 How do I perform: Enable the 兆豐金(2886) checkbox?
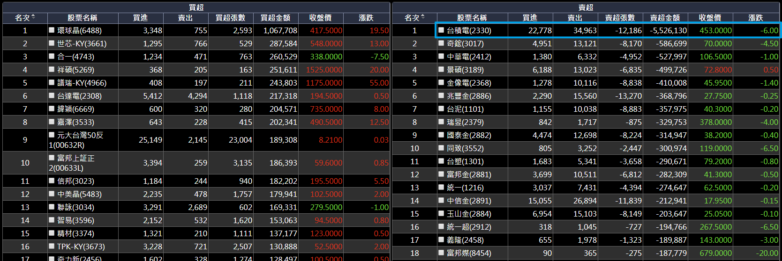point(441,95)
